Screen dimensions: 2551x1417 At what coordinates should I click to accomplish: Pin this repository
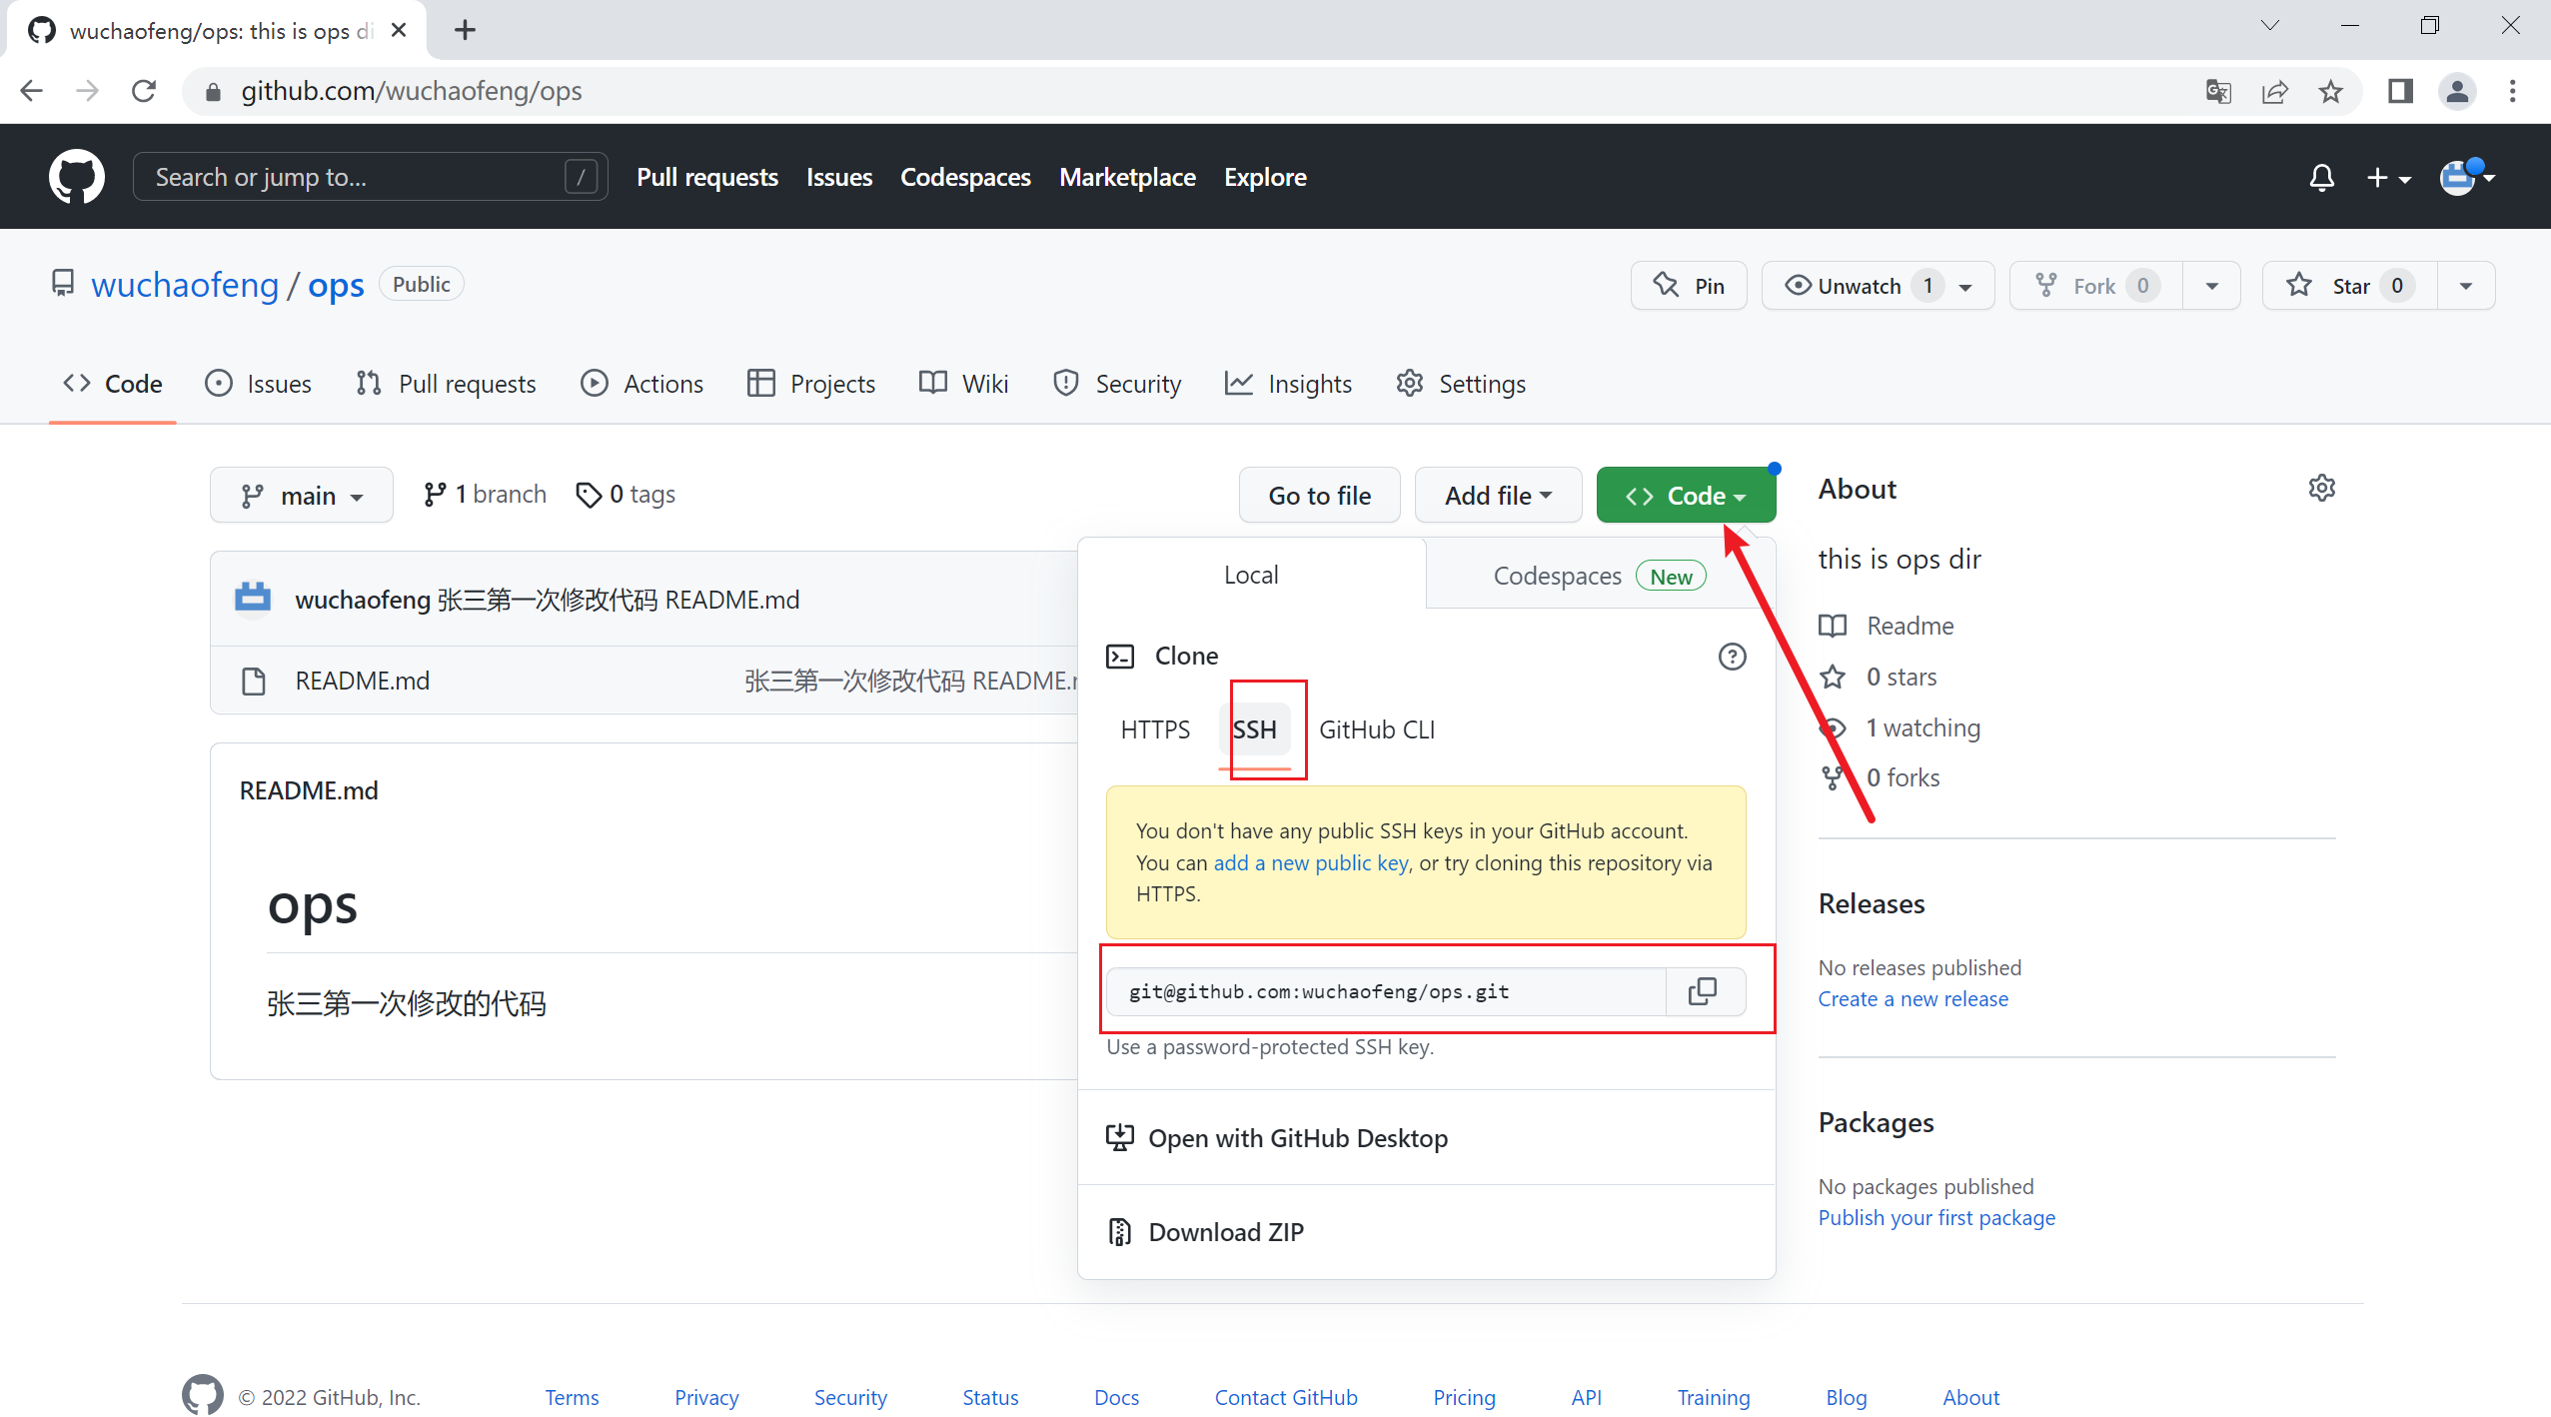[1689, 286]
